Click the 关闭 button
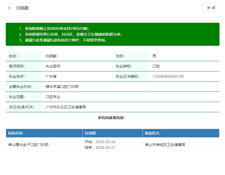 point(211,8)
